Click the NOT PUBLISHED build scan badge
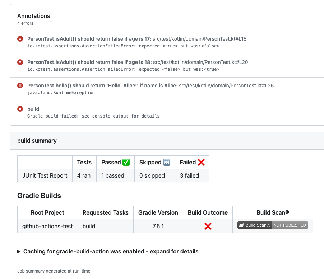 [x=290, y=225]
